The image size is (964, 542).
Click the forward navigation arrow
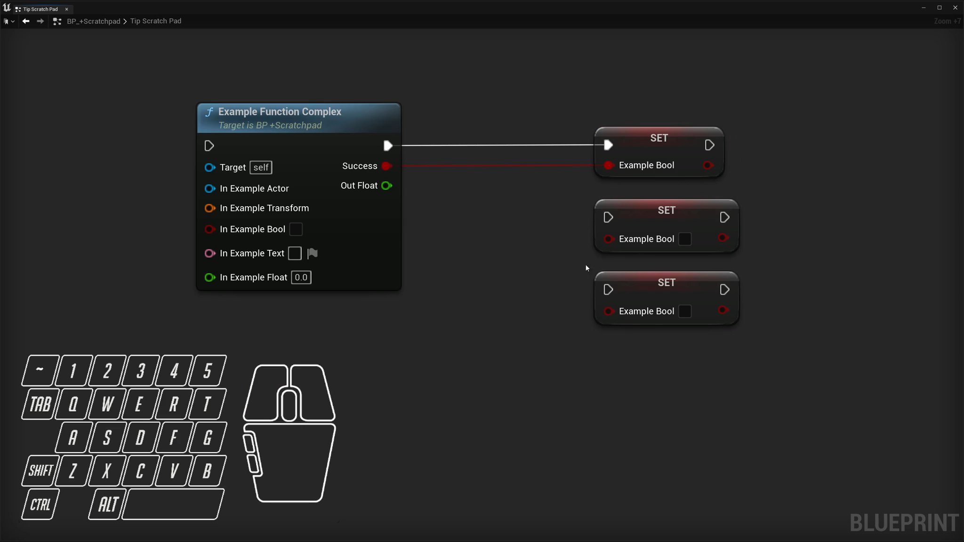click(x=40, y=21)
